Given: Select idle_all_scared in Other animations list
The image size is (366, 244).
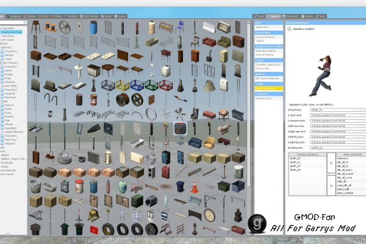Looking at the screenshot, I should (x=351, y=174).
